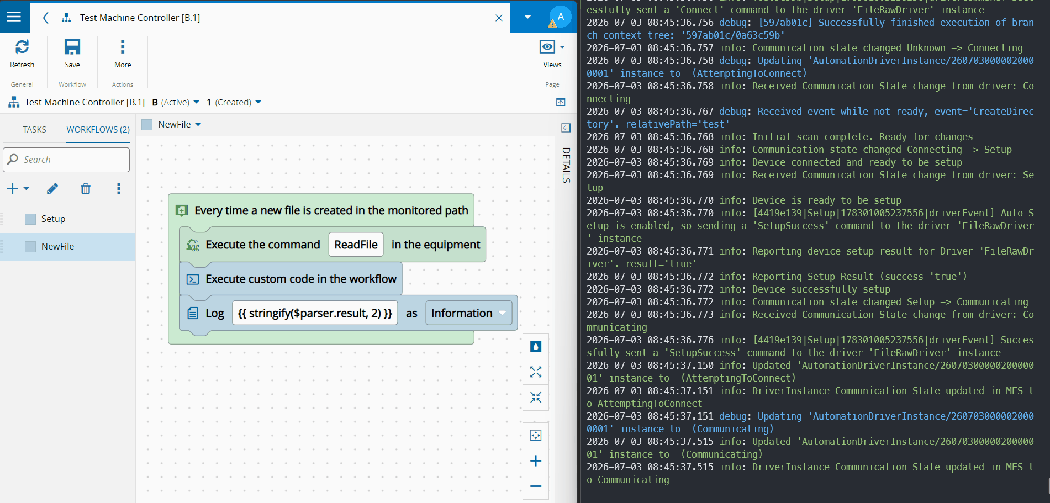1050x503 pixels.
Task: Click the Log block document icon
Action: 192,314
